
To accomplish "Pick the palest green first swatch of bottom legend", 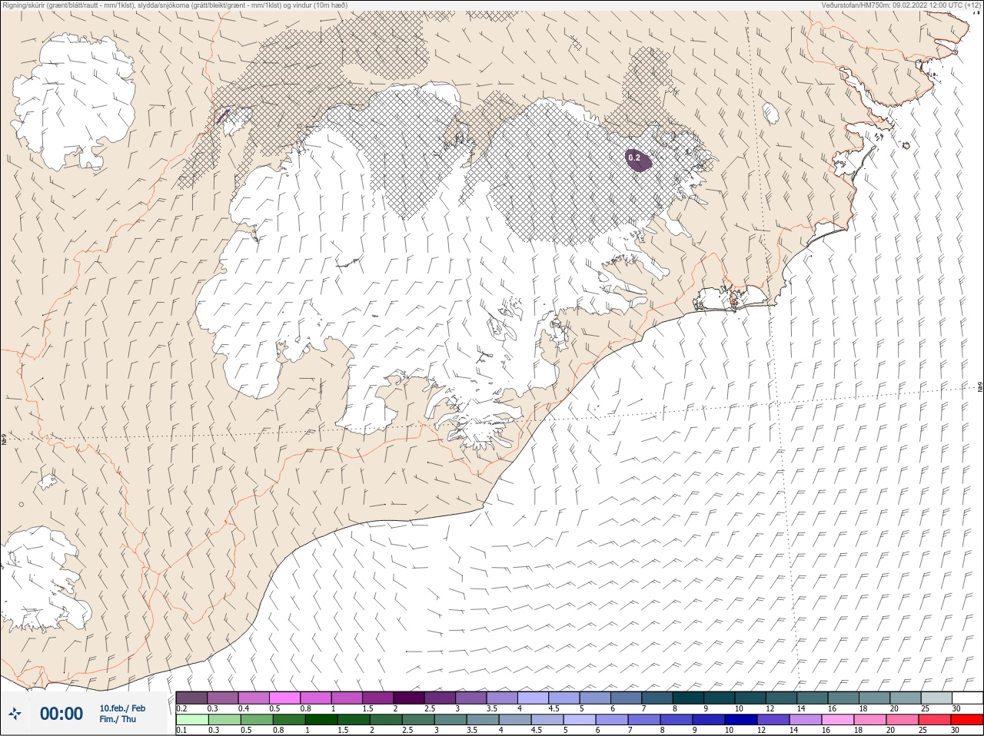I will pyautogui.click(x=191, y=720).
